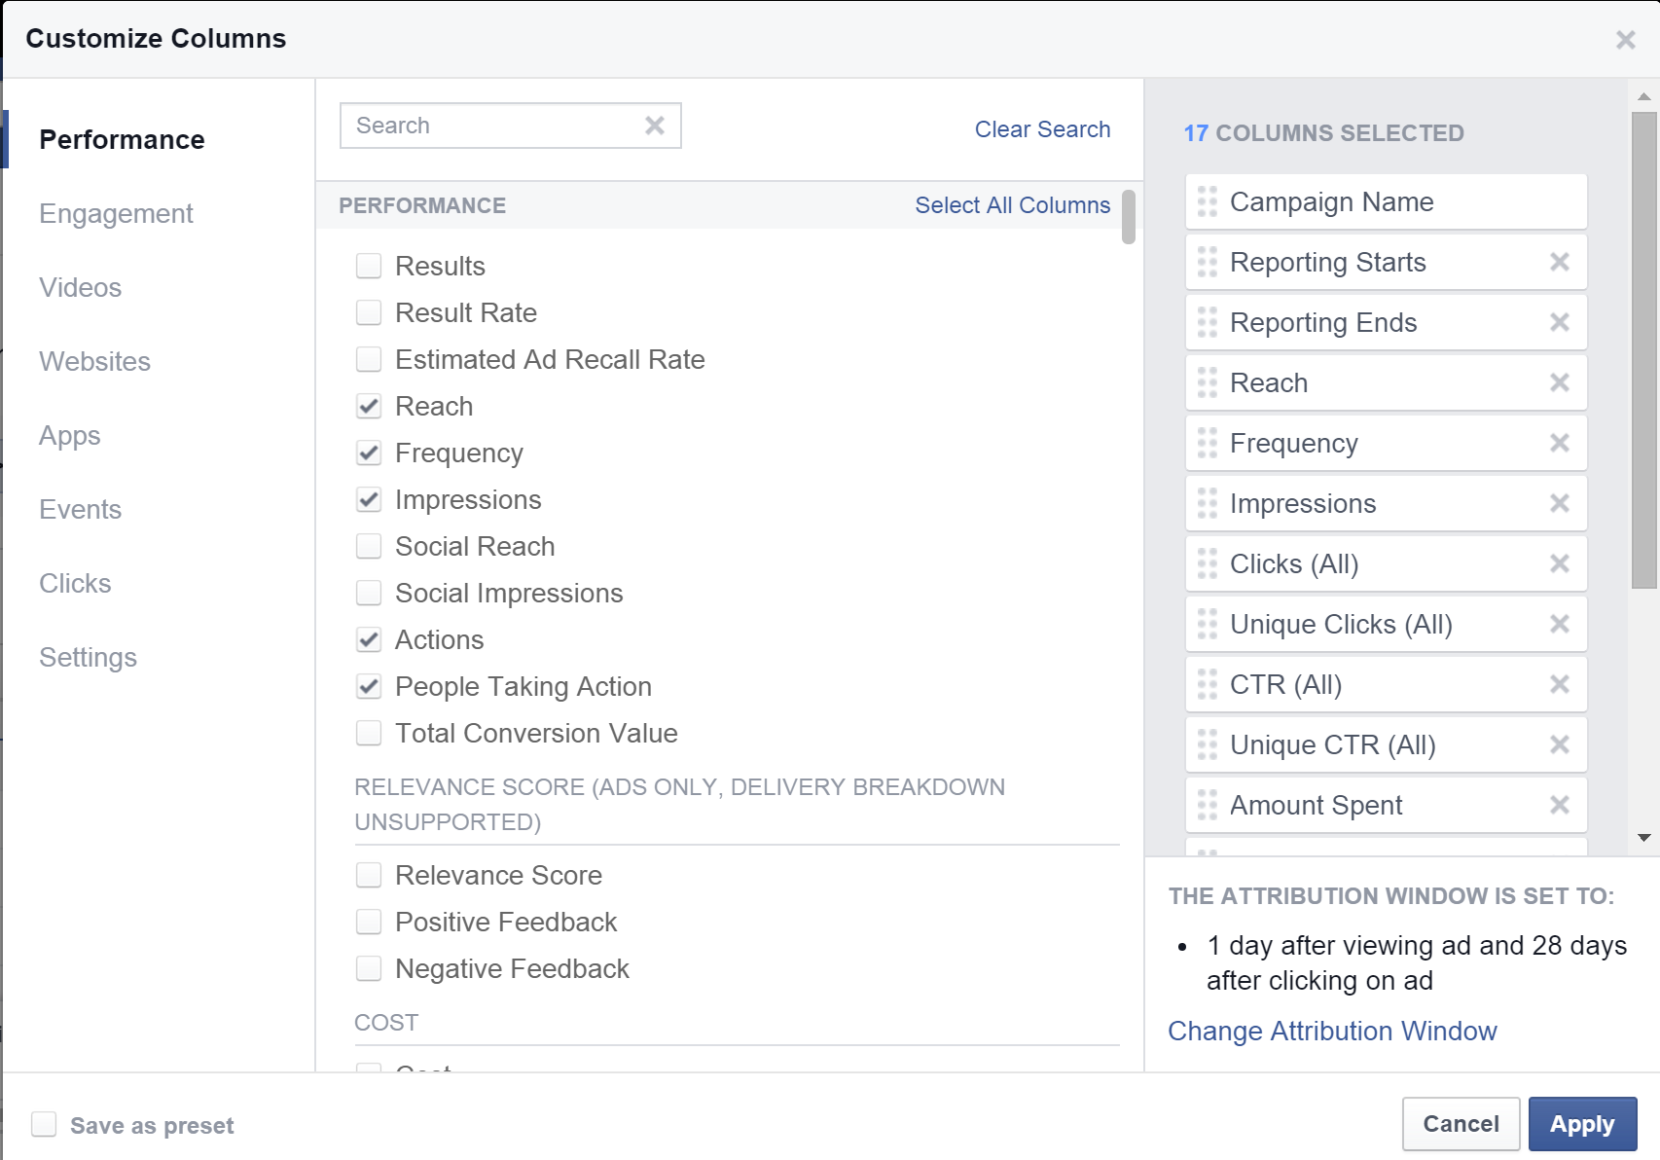Check the Social Reach option
This screenshot has height=1160, width=1660.
click(x=369, y=546)
